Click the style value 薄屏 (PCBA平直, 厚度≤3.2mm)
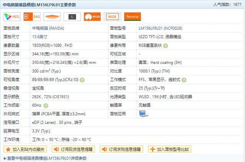 click(x=59, y=114)
